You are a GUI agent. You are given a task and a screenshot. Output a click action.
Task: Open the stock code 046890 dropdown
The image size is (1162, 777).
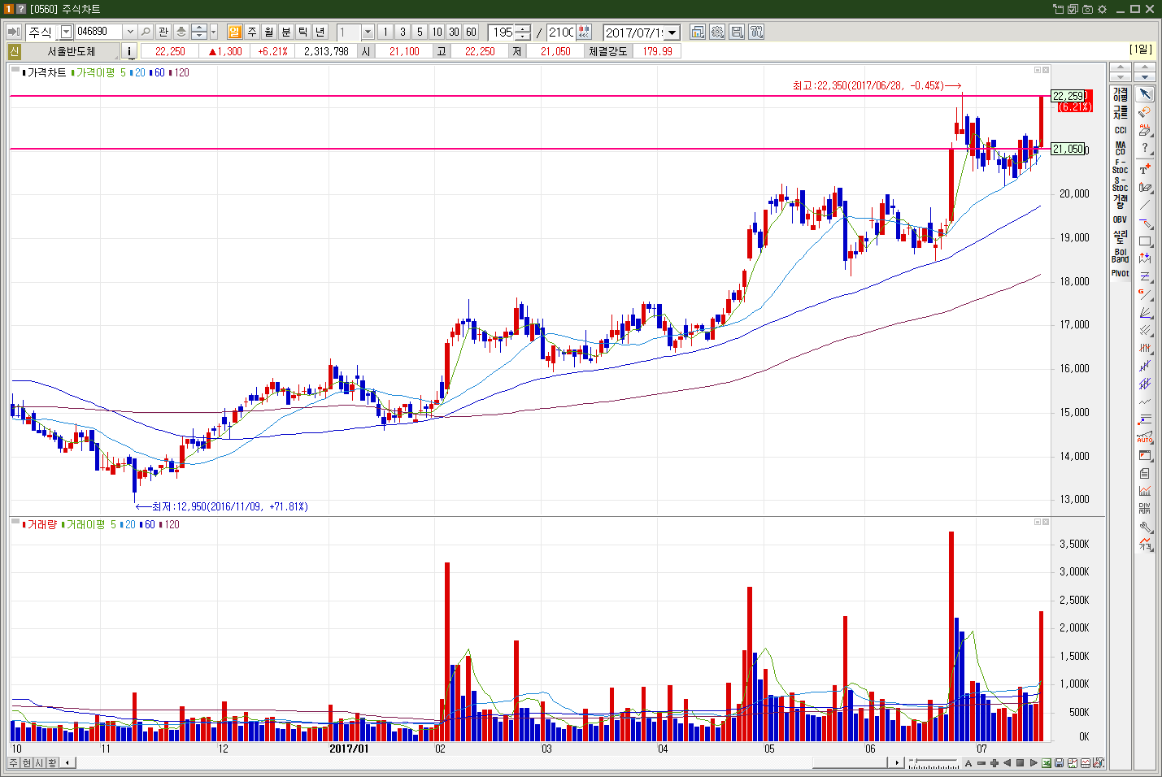129,32
